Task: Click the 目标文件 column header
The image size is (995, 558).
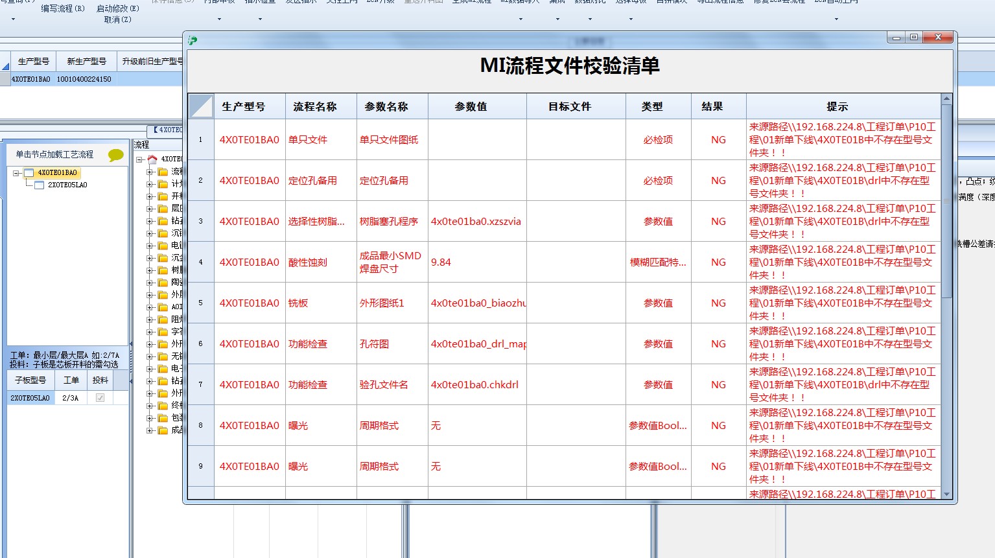Action: (x=576, y=106)
